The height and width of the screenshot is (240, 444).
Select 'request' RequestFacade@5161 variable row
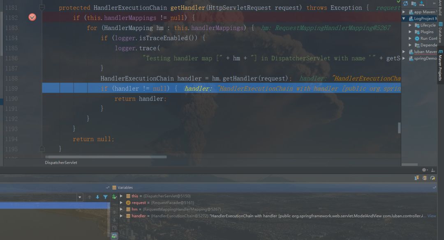(x=277, y=203)
